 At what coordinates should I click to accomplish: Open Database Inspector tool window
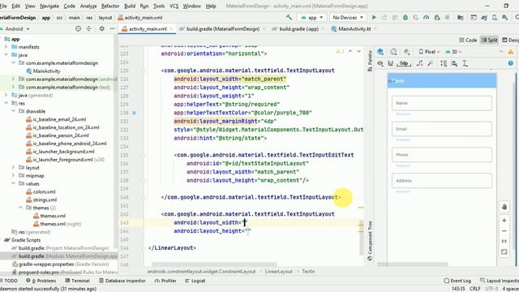pyautogui.click(x=122, y=281)
